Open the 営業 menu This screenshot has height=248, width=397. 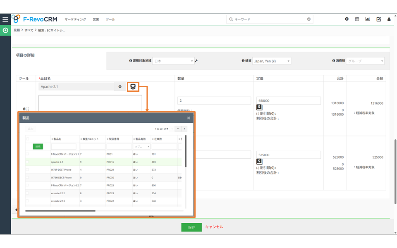tap(96, 19)
